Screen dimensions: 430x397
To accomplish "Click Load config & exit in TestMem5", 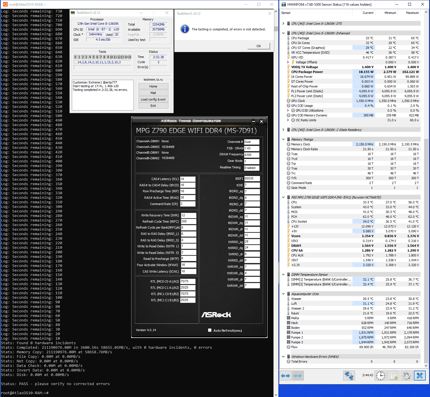I will point(153,99).
